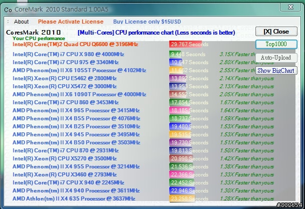
Task: Click the [X] Close button
Action: click(x=276, y=32)
